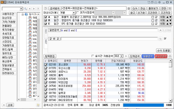Go to next search result arrow
Screen dimensions: 174x109
(34, 9)
